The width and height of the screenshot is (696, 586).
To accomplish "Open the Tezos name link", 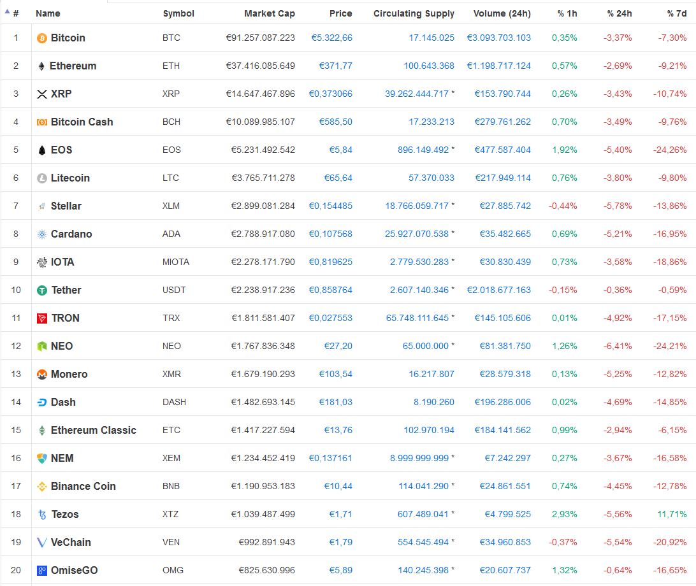I will pyautogui.click(x=65, y=514).
